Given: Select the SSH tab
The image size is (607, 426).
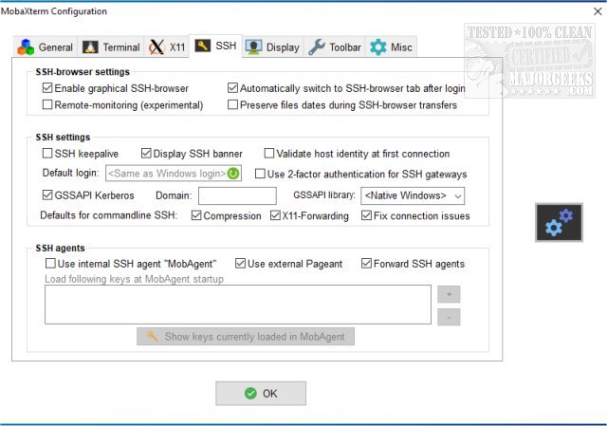Looking at the screenshot, I should click(215, 46).
